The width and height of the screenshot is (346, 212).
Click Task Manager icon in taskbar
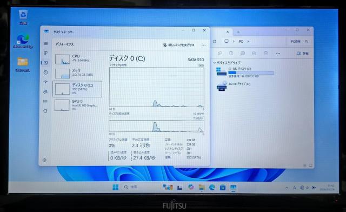coord(233,188)
